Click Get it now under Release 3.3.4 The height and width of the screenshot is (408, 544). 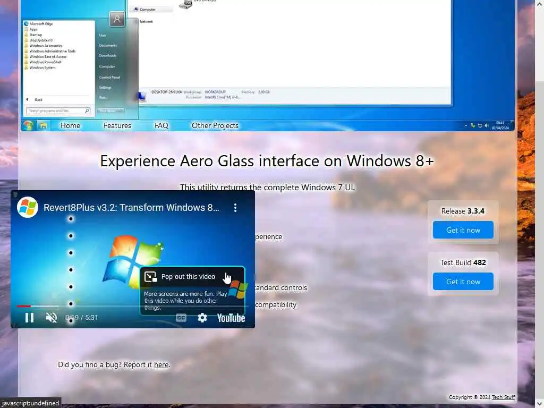click(x=463, y=230)
